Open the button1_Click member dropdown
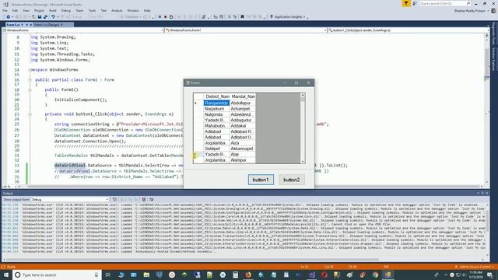The width and height of the screenshot is (498, 280). (x=408, y=30)
